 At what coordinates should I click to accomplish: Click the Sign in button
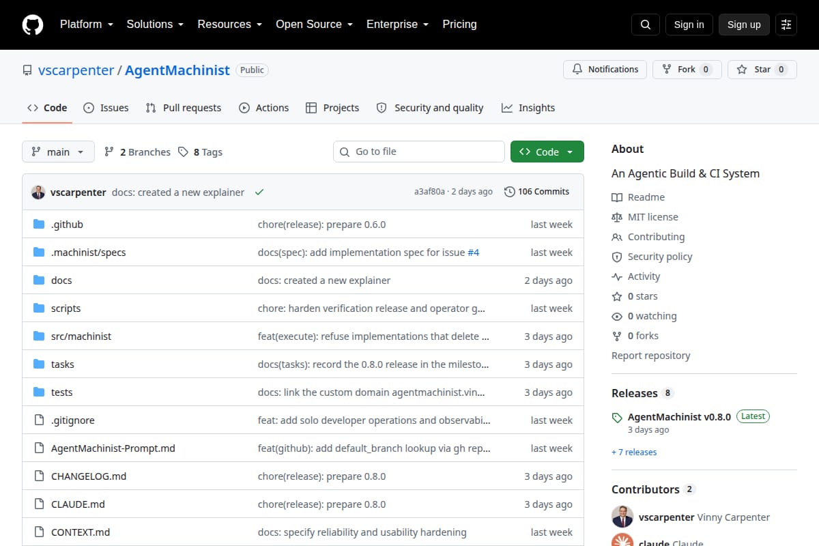(x=689, y=25)
